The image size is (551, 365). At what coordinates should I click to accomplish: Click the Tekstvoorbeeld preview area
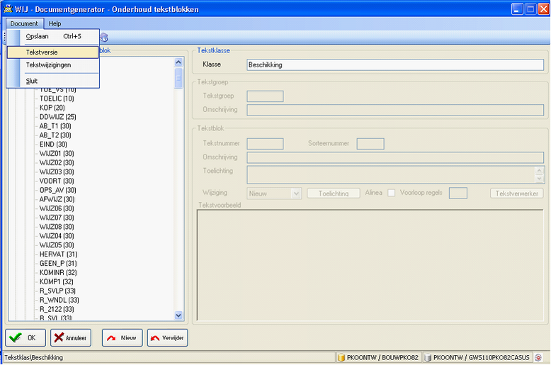coord(370,265)
